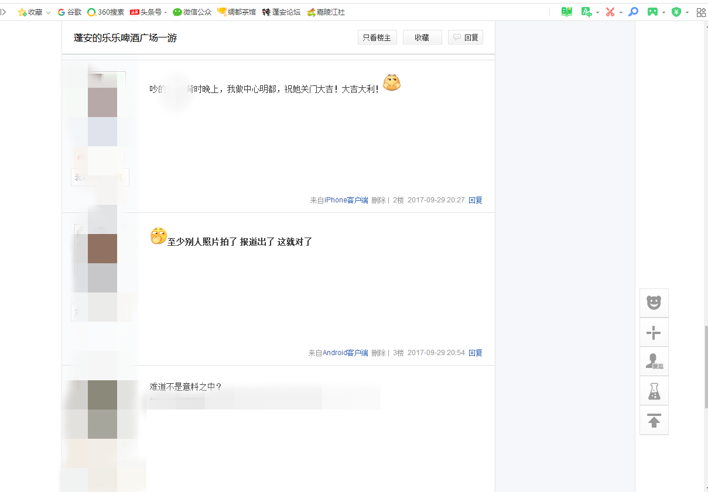Viewport: 708px width, 492px height.
Task: Open the 微信公众 bookmark
Action: click(x=192, y=12)
